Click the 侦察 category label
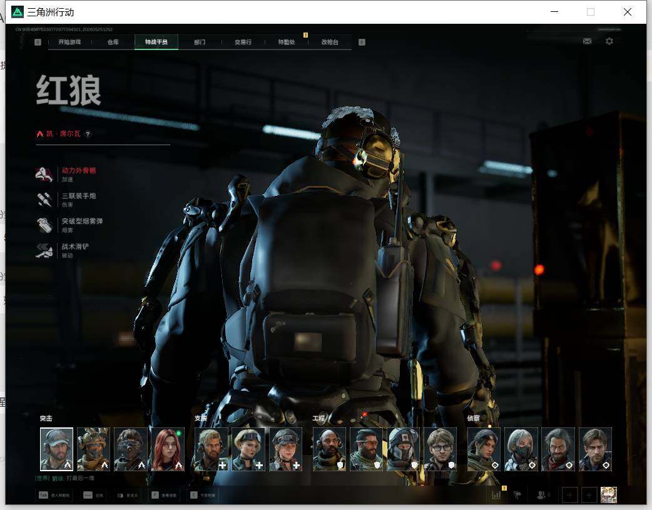Image resolution: width=652 pixels, height=510 pixels. point(474,419)
